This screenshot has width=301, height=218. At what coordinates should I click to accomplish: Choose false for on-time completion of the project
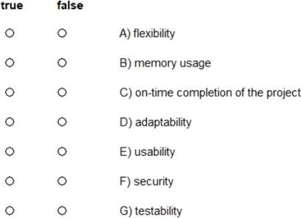point(62,92)
